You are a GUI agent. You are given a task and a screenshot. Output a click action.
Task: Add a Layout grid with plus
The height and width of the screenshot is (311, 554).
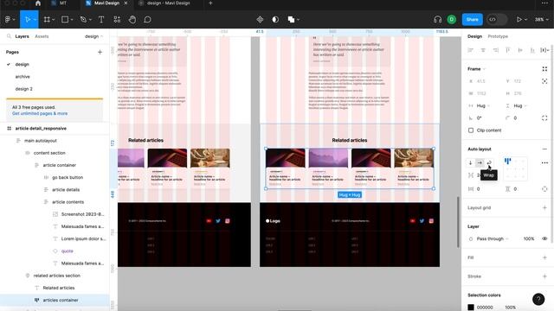[x=544, y=207]
